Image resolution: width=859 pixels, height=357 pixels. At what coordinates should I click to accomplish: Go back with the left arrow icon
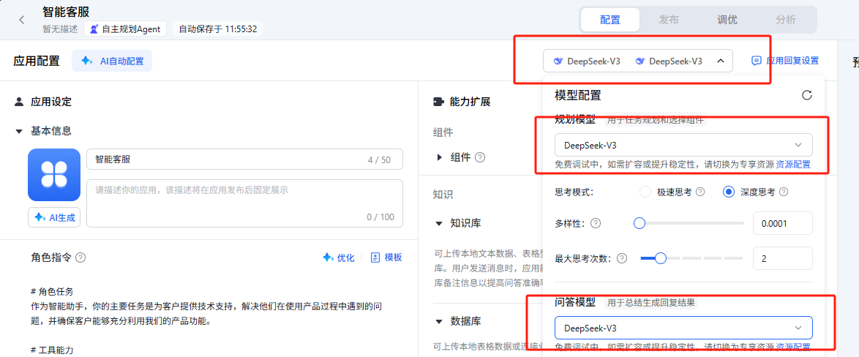click(x=22, y=20)
